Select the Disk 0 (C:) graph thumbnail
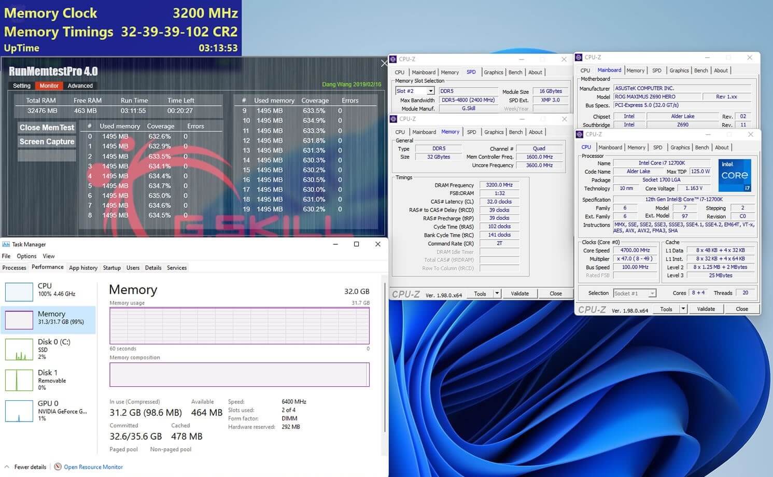 pyautogui.click(x=19, y=350)
